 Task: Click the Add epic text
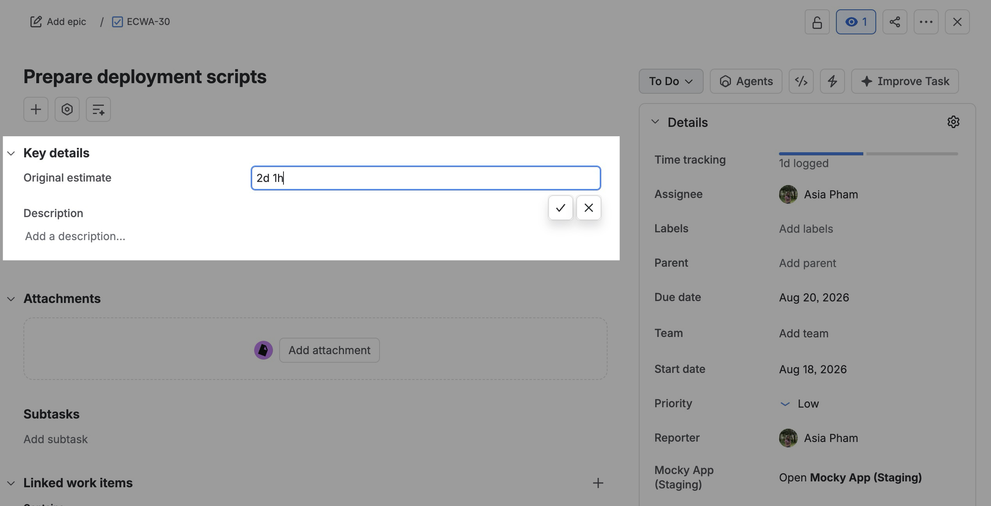click(66, 22)
